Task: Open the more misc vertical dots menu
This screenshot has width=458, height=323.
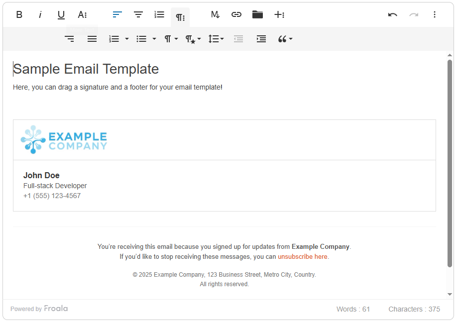Action: click(435, 15)
